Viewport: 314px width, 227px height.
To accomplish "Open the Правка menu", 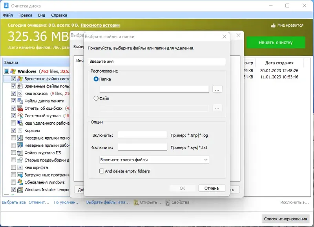I will click(25, 15).
